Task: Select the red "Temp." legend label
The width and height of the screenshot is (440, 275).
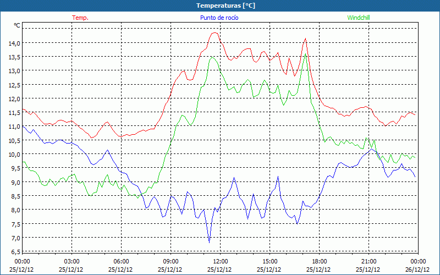Action: [80, 18]
